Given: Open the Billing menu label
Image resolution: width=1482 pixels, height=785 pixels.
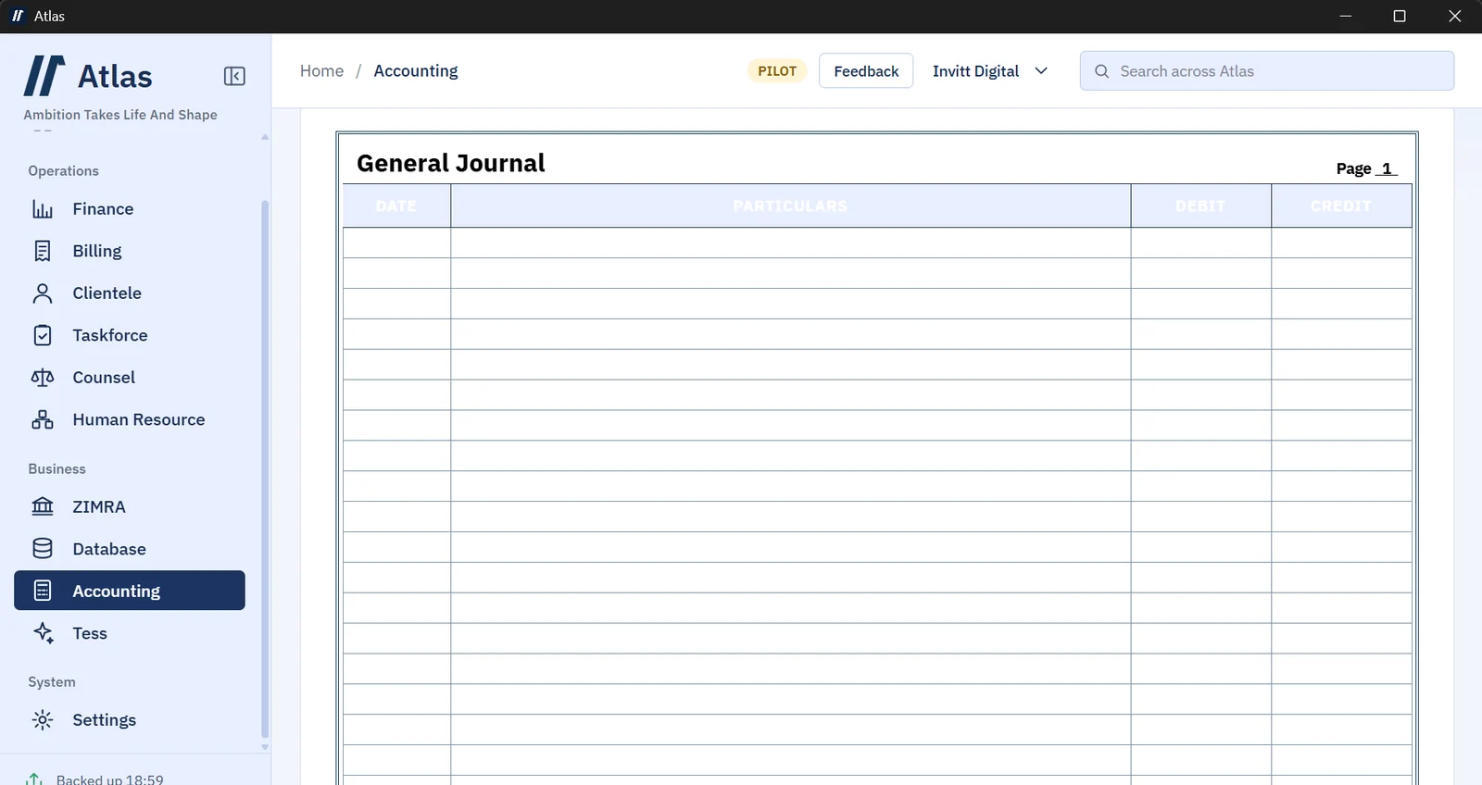Looking at the screenshot, I should (97, 251).
